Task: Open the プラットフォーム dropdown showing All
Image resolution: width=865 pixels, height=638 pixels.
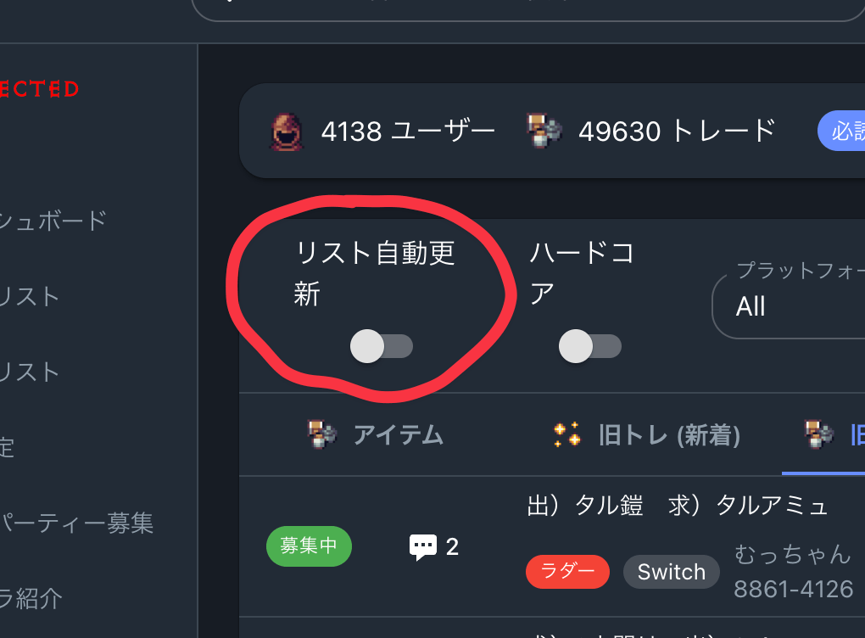Action: point(789,306)
